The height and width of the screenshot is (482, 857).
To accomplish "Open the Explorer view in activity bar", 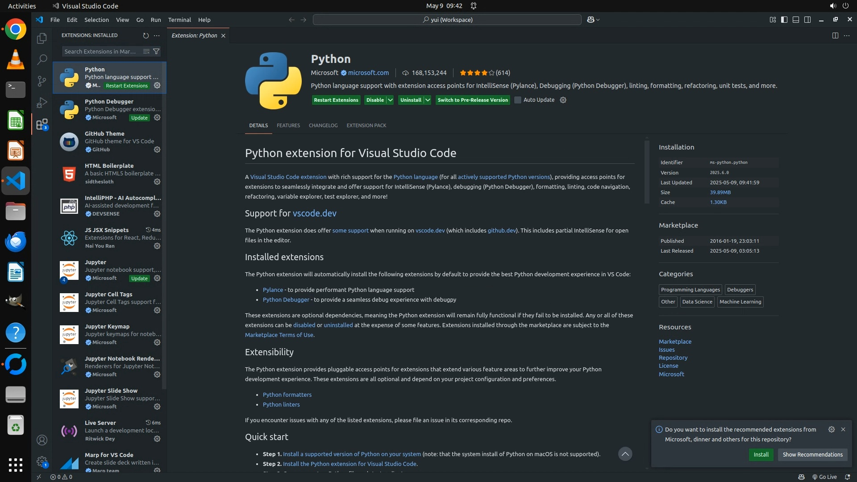I will pyautogui.click(x=42, y=38).
